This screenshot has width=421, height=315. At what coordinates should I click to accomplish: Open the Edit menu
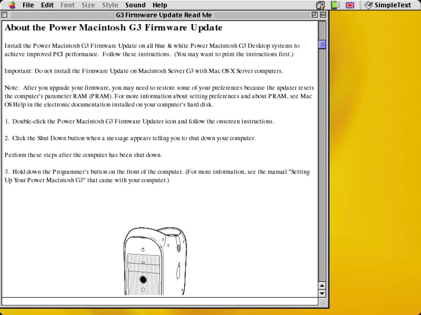[47, 5]
